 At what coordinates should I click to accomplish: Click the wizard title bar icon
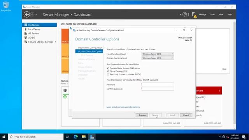74,30
